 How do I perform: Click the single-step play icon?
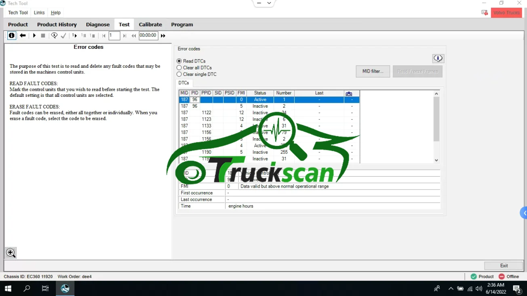pos(74,35)
